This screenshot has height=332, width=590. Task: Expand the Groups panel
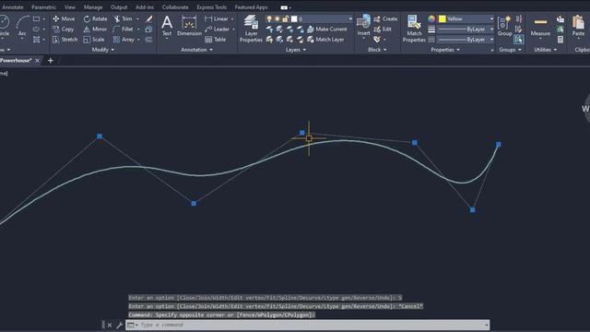tap(510, 50)
